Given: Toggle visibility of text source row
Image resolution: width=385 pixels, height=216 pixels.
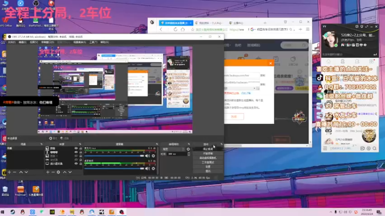Looking at the screenshot, I should coord(76,152).
